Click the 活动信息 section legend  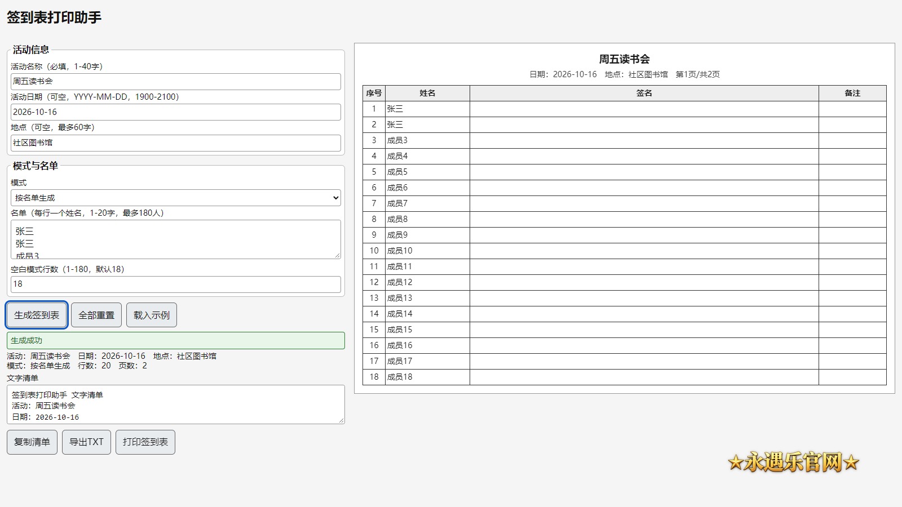31,50
